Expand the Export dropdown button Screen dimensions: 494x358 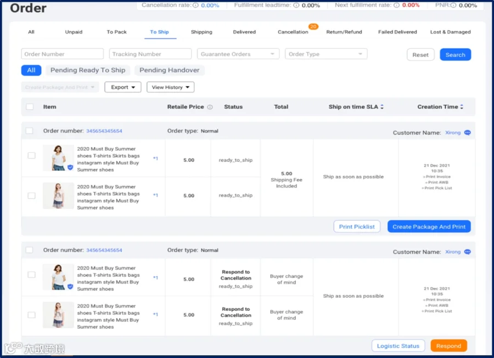click(123, 87)
